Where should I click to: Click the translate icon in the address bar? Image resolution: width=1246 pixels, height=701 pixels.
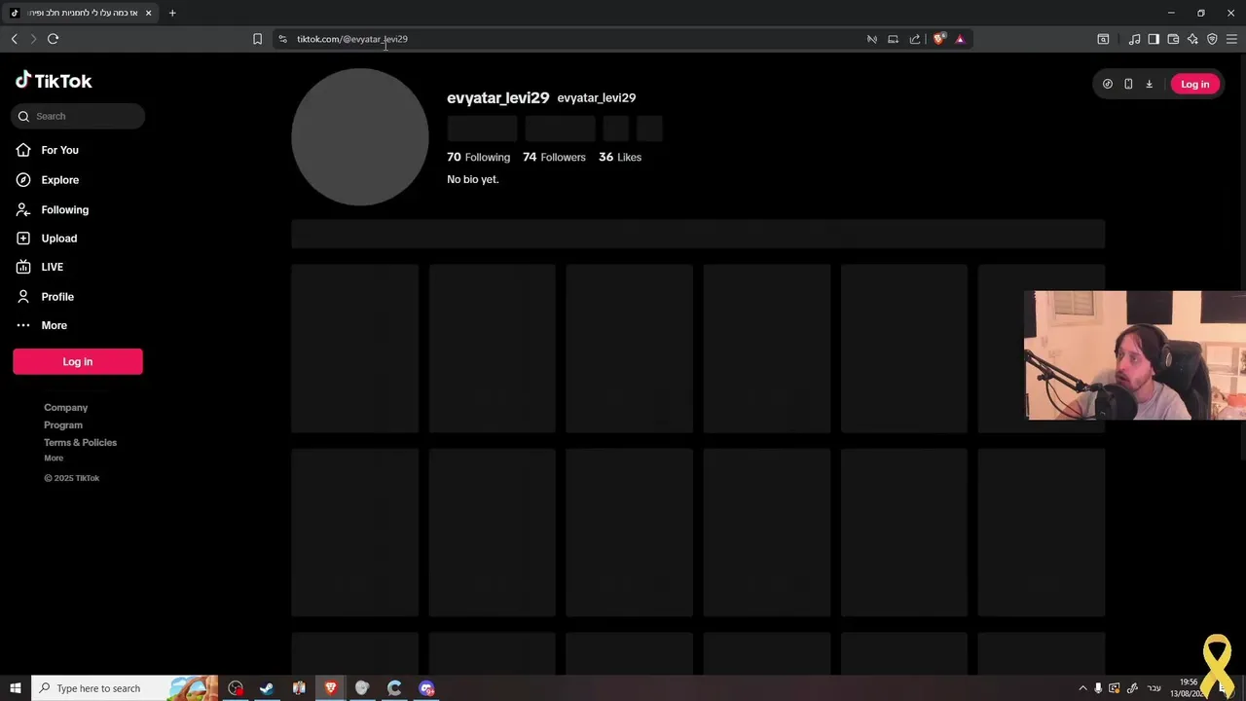[871, 39]
